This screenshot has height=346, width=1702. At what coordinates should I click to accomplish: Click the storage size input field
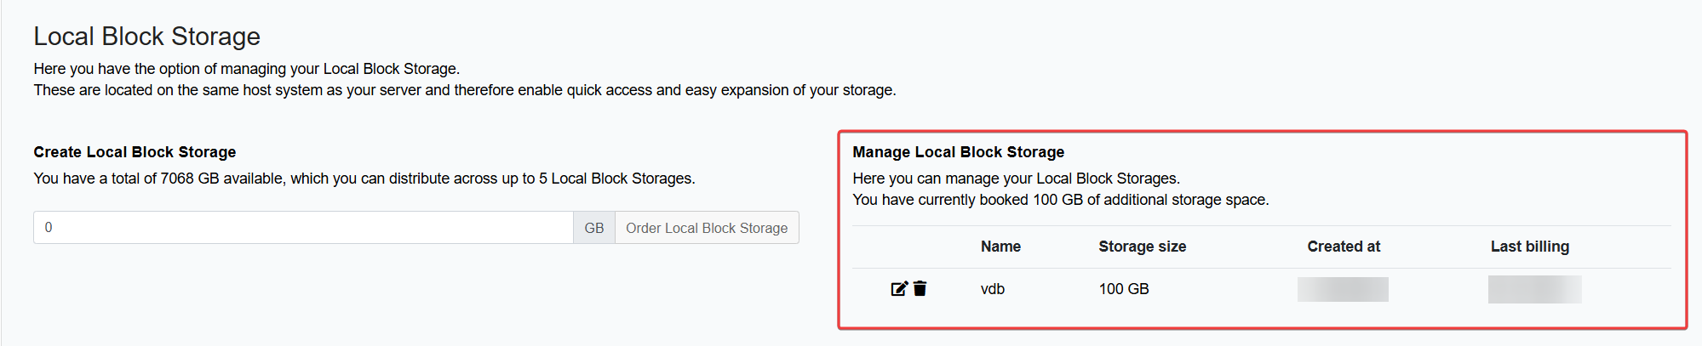coord(303,228)
